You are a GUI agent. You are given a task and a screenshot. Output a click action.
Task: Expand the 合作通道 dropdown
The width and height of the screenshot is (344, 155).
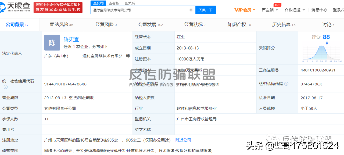(x=295, y=10)
